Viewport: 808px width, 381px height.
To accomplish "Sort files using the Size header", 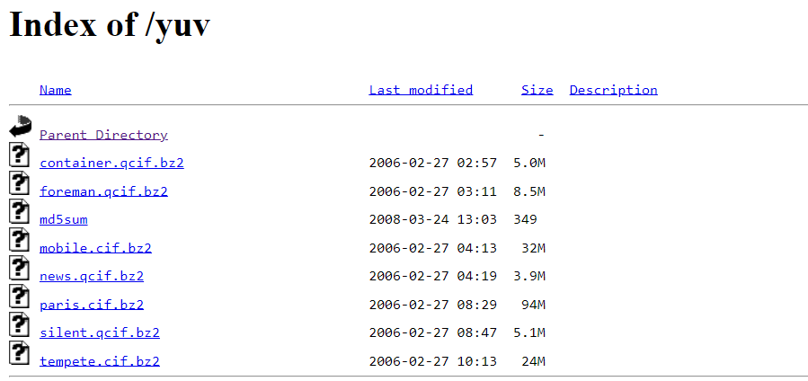I will coord(537,90).
